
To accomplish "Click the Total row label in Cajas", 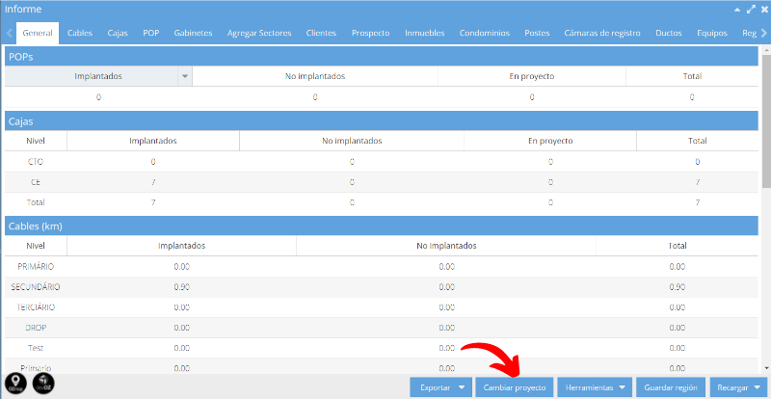I will [36, 202].
